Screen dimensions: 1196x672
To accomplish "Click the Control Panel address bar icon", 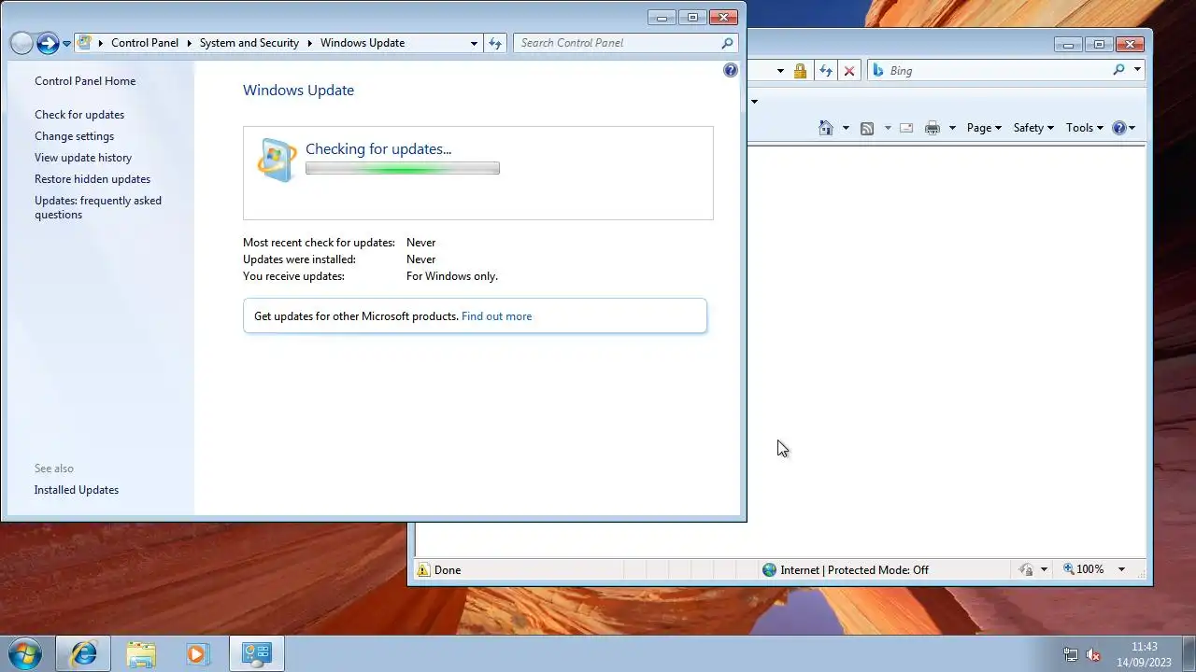I will pyautogui.click(x=85, y=43).
